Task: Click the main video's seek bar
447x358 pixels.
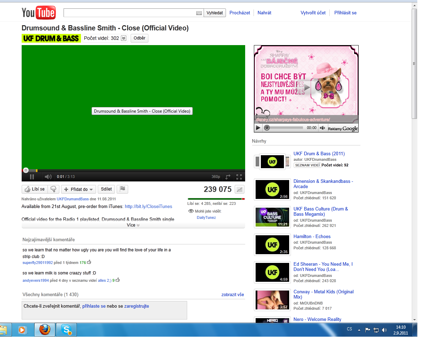Action: click(133, 171)
